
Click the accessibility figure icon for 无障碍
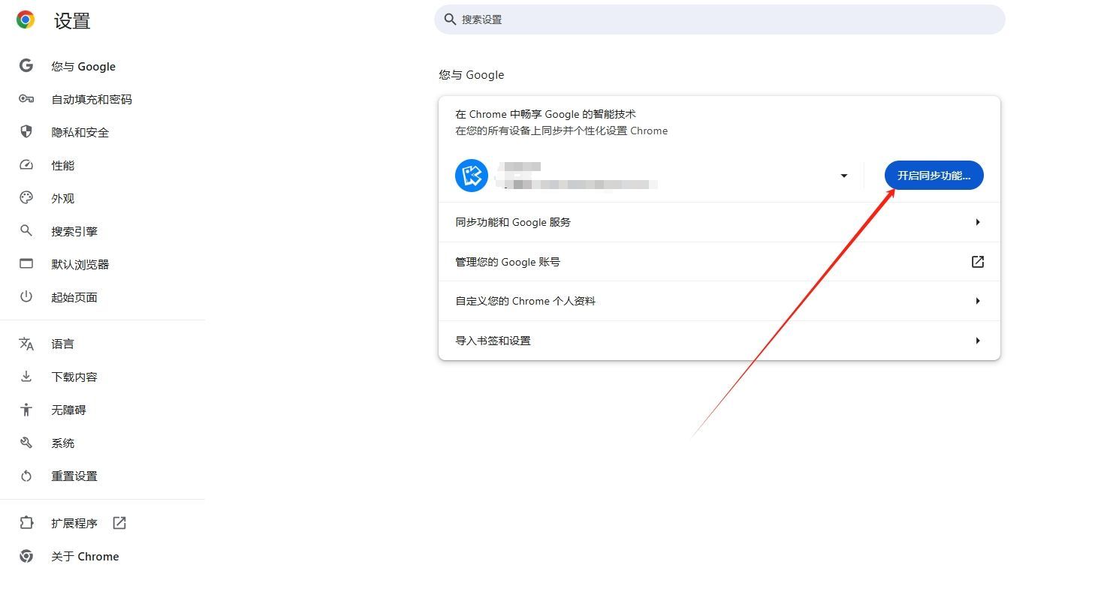click(26, 410)
